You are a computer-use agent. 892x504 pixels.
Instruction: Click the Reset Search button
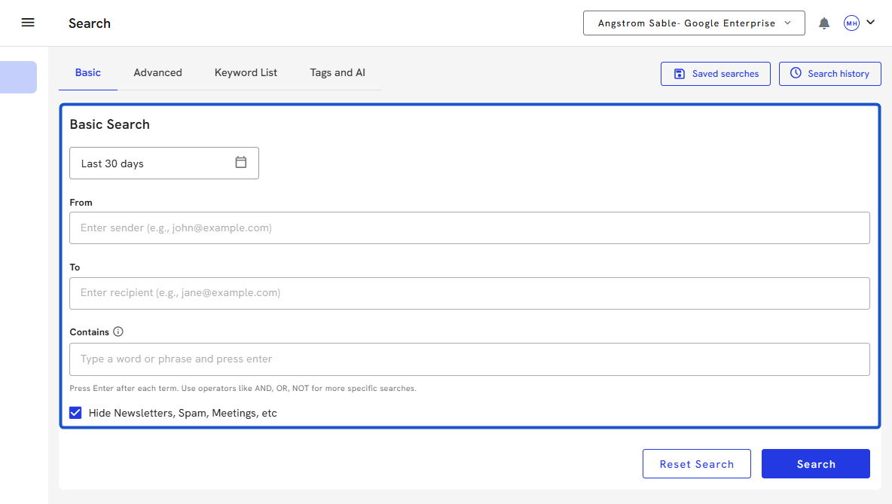point(696,464)
